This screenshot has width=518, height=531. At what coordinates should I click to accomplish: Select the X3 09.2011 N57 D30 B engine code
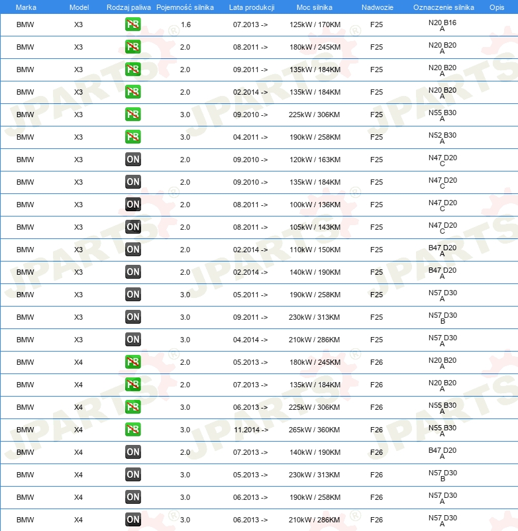(442, 318)
